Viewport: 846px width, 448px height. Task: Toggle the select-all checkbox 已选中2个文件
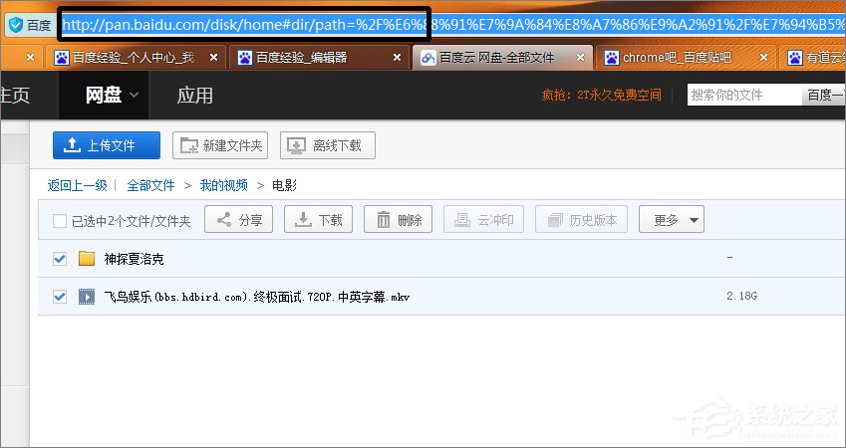[60, 221]
